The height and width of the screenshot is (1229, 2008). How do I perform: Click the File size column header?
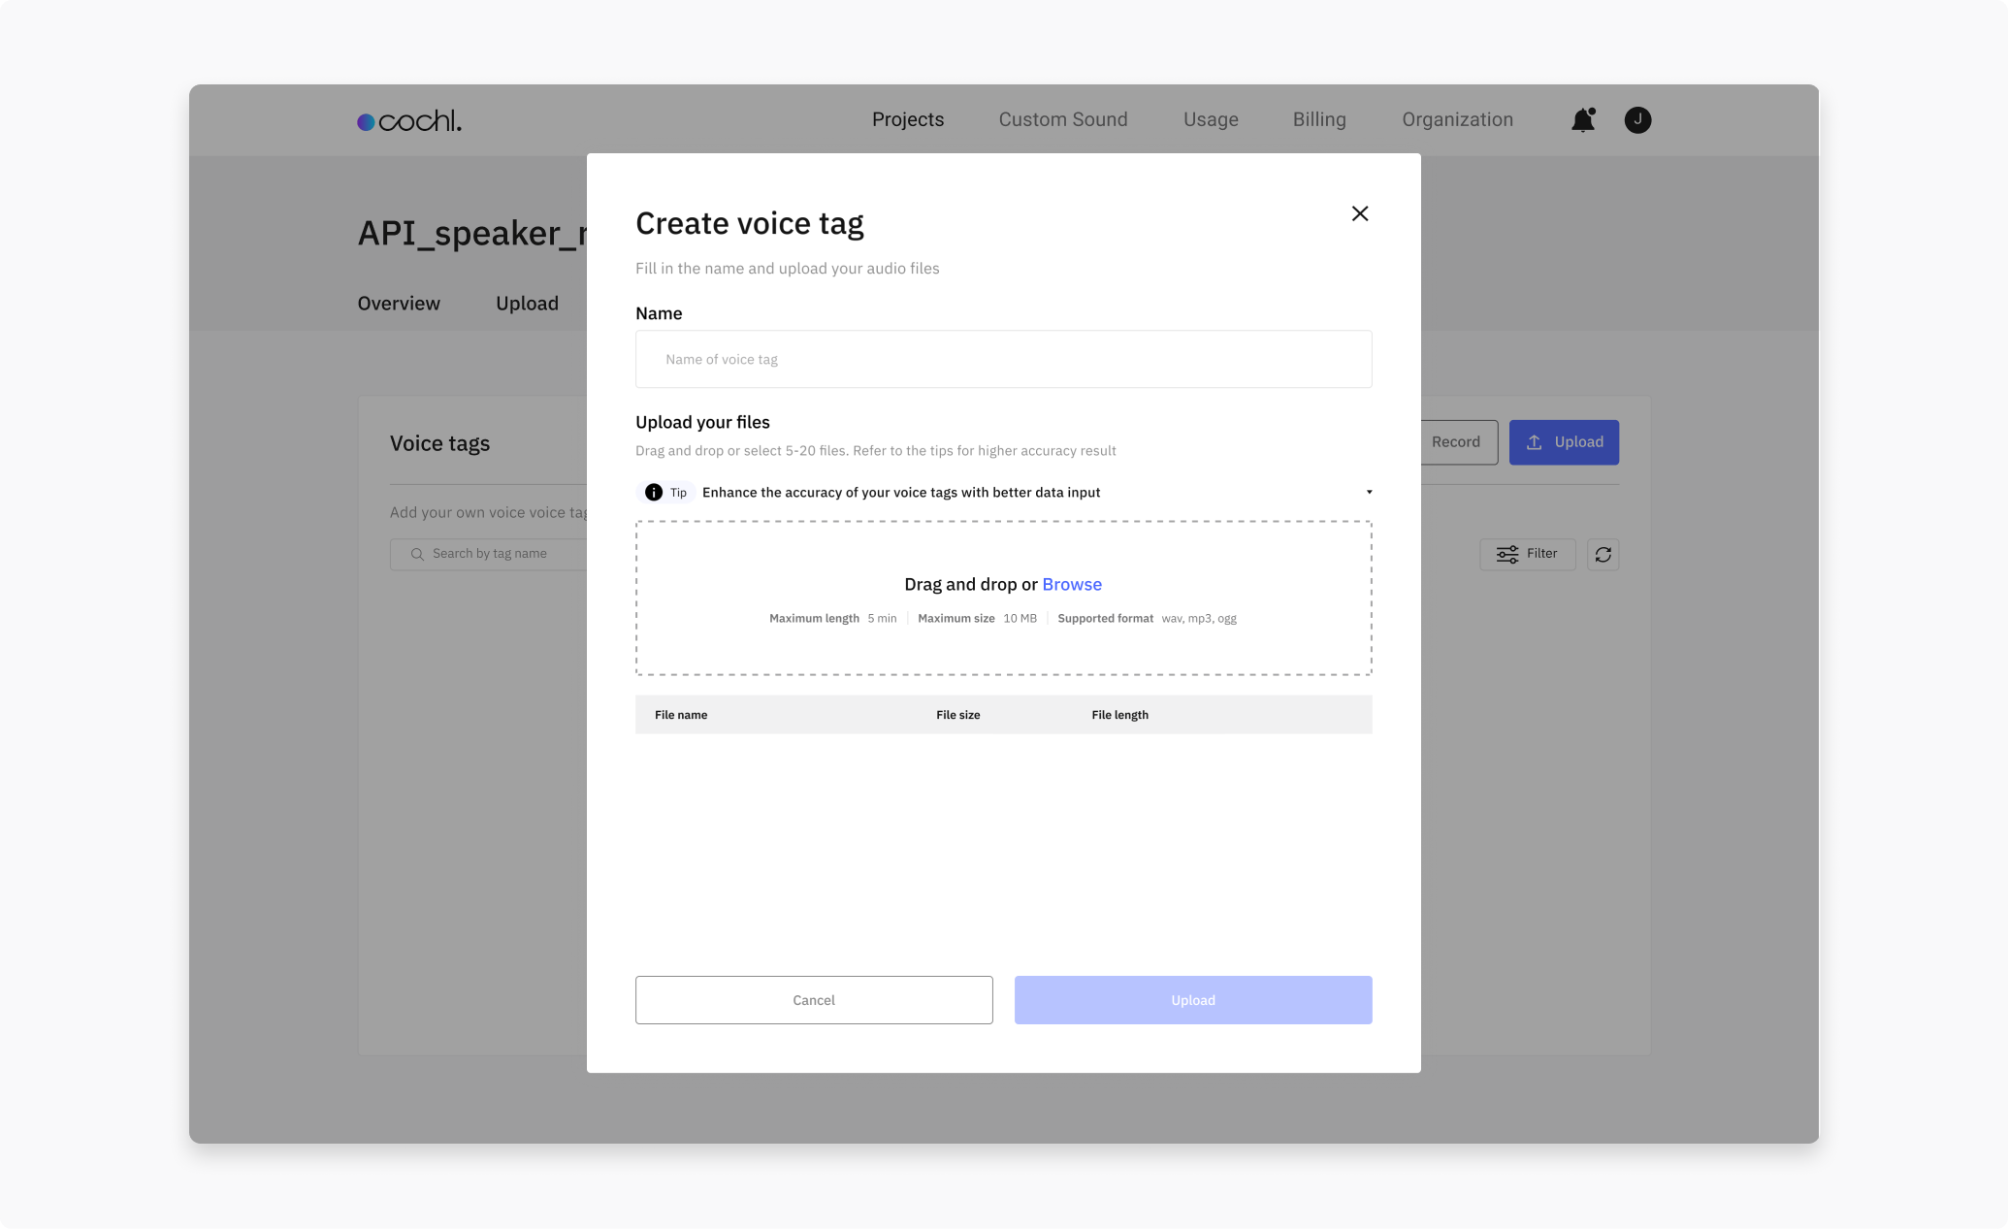957,715
